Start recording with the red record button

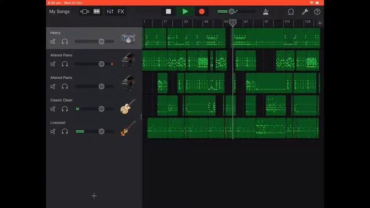(x=202, y=12)
